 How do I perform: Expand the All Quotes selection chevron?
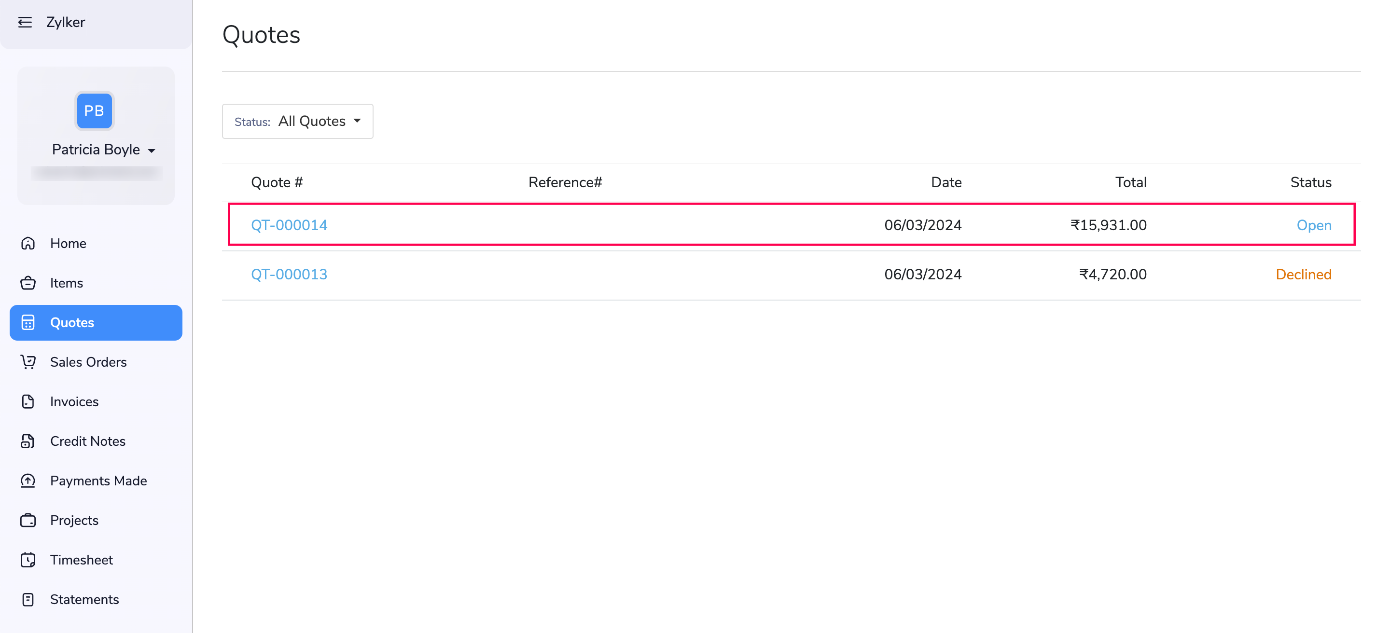coord(357,121)
